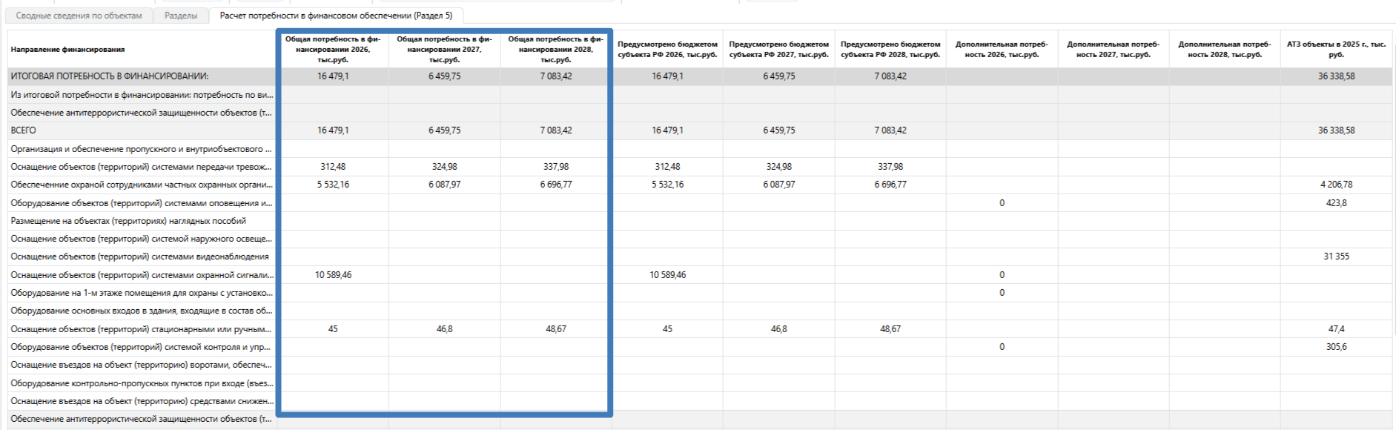
Task: Click 'Общая потребность в финансировании 2028' column header
Action: coord(555,49)
